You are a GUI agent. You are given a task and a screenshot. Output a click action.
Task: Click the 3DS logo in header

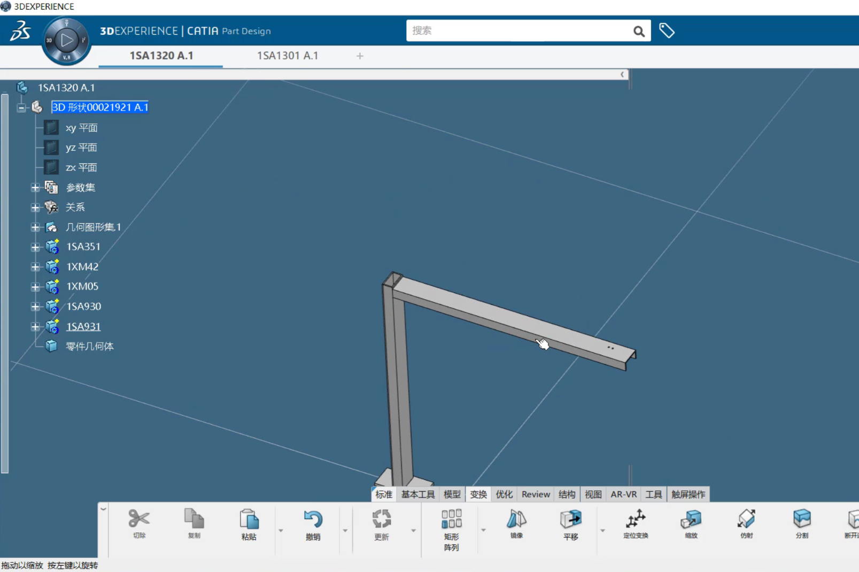[x=20, y=31]
